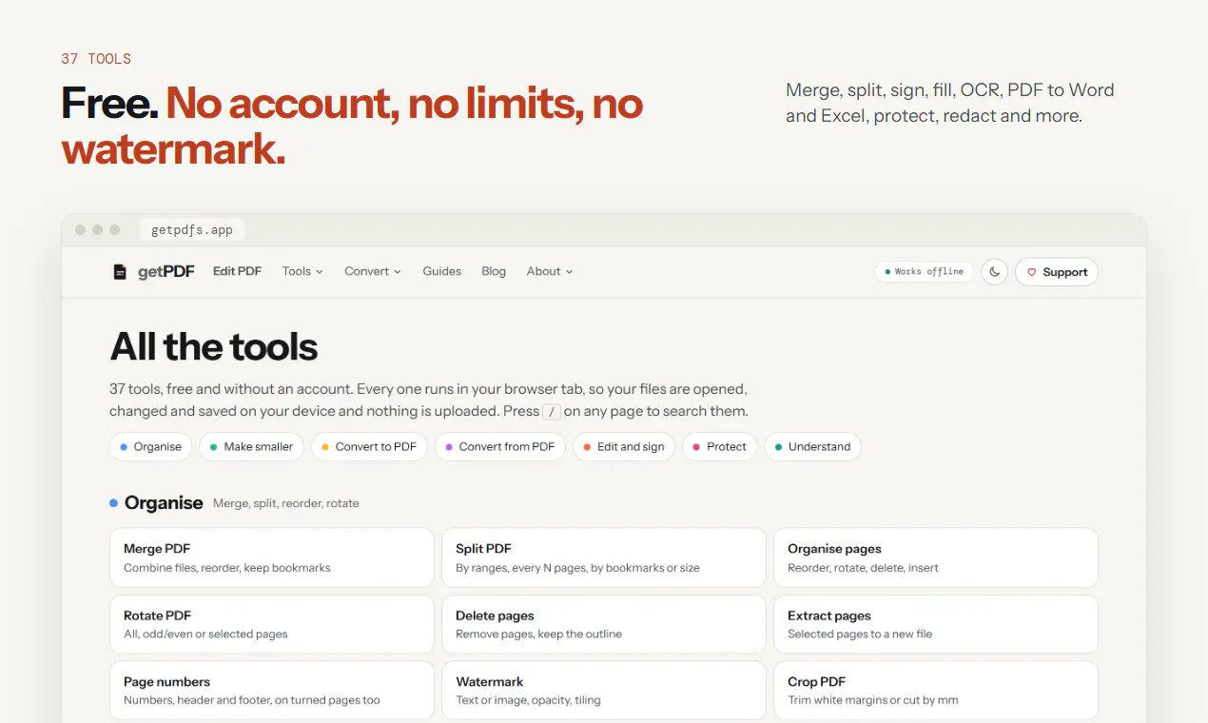
Task: Jump to the Organise category chip
Action: click(151, 447)
